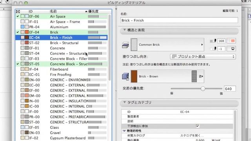
Task: Toggle checkmark on EF-04 Brick row
Action: [x=18, y=32]
